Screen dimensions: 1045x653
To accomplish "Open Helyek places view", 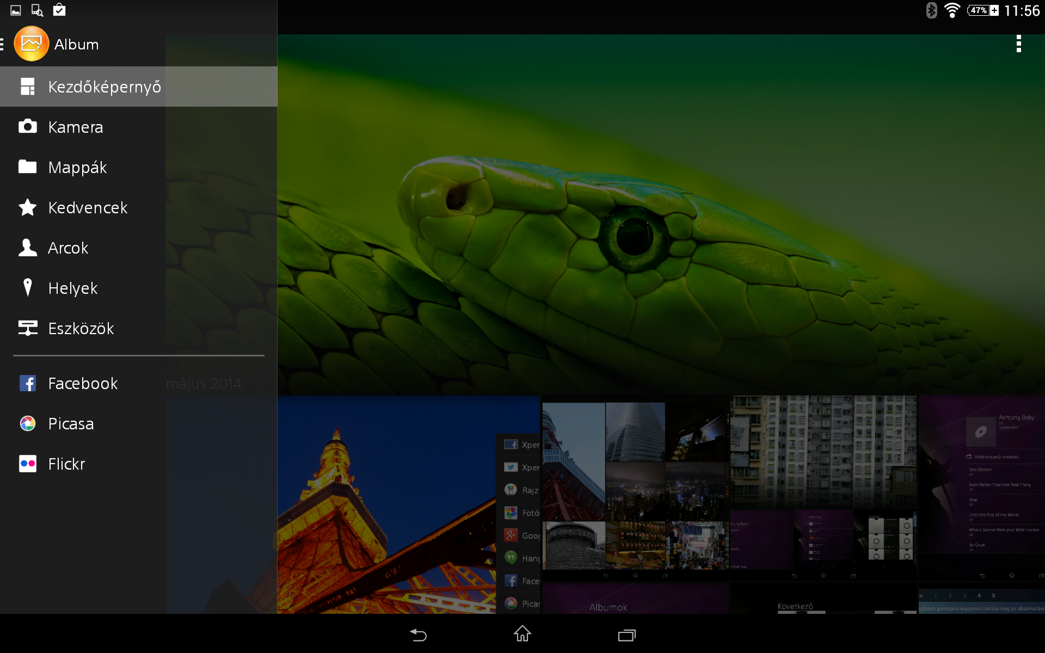I will (x=138, y=288).
